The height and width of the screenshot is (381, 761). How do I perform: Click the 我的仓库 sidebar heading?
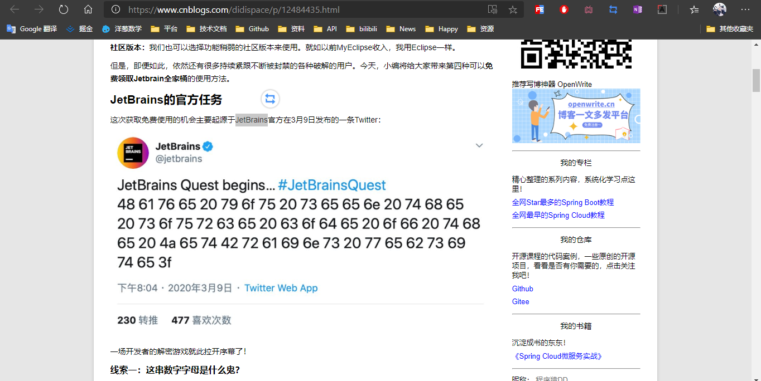tap(576, 240)
